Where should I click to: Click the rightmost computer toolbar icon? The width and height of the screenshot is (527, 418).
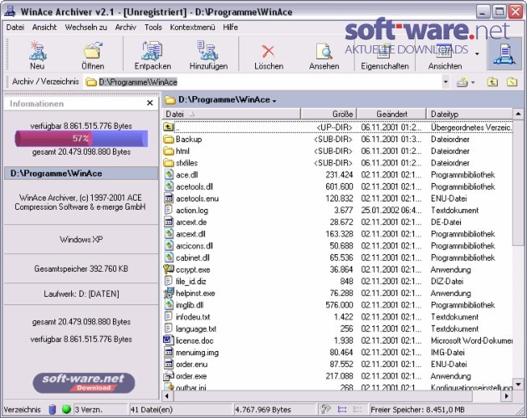pos(504,54)
